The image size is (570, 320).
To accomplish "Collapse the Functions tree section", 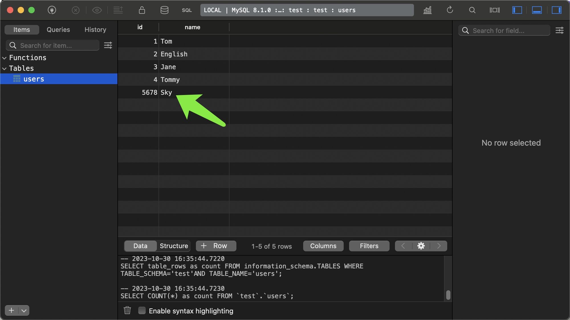I will pos(4,58).
